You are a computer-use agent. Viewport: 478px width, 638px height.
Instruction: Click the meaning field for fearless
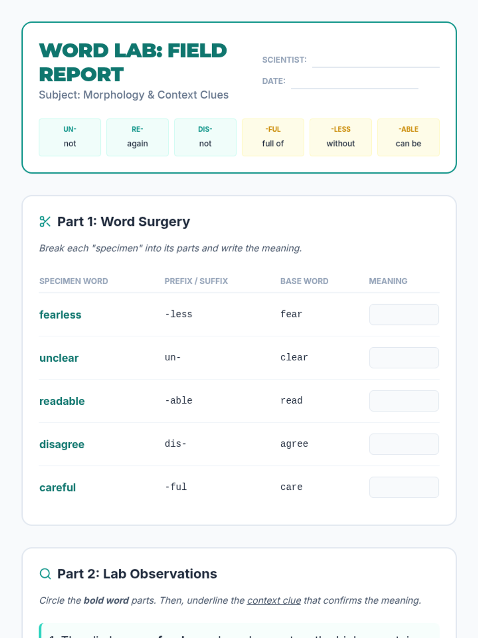pyautogui.click(x=404, y=315)
